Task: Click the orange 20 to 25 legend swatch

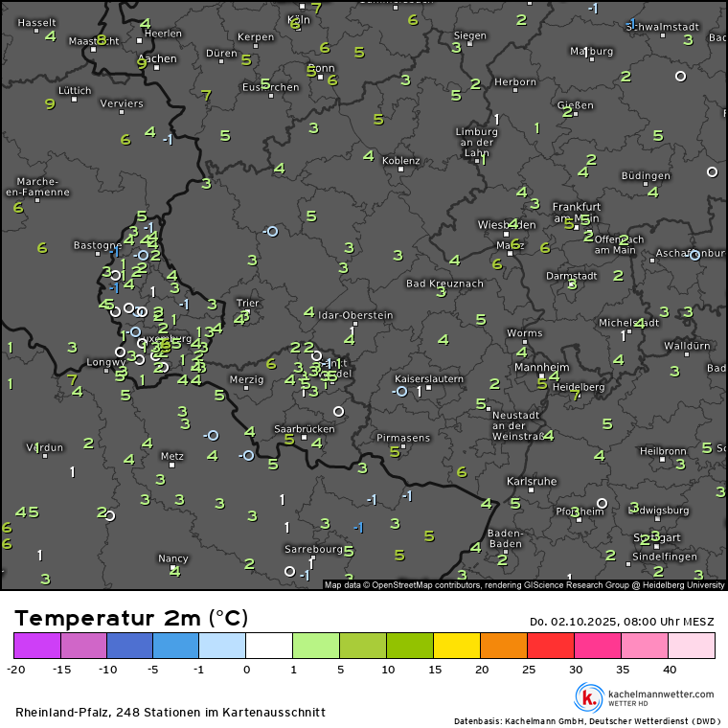Action: click(x=504, y=646)
